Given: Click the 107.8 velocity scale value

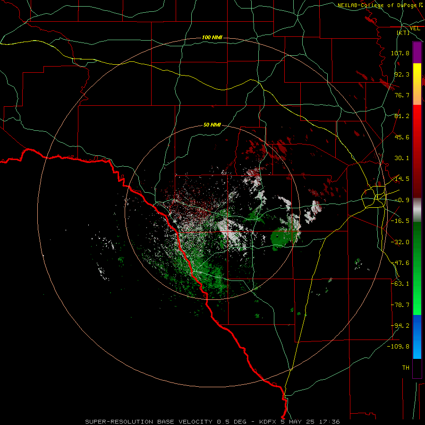Looking at the screenshot, I should [x=400, y=53].
